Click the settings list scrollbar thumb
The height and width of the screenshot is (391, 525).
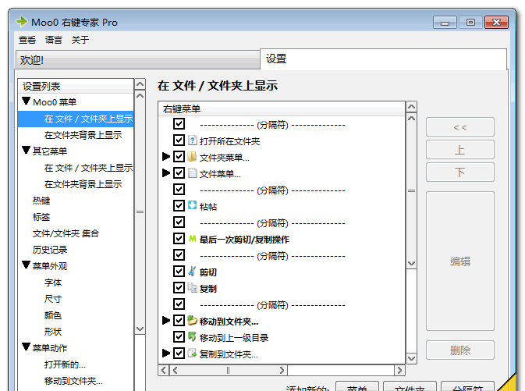pos(140,211)
